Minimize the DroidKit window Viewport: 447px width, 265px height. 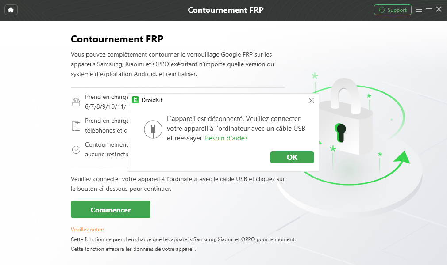[x=429, y=9]
